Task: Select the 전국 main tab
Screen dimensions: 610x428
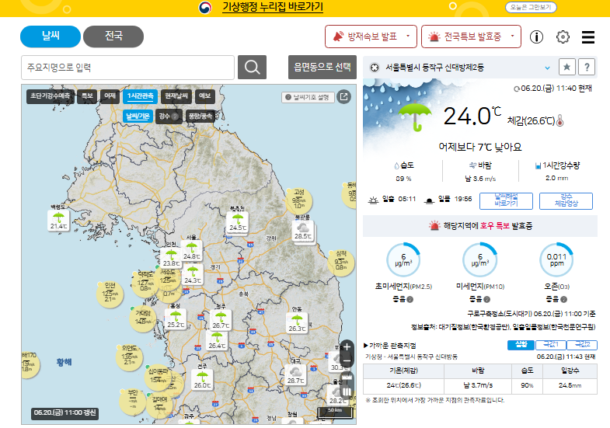Action: [113, 37]
